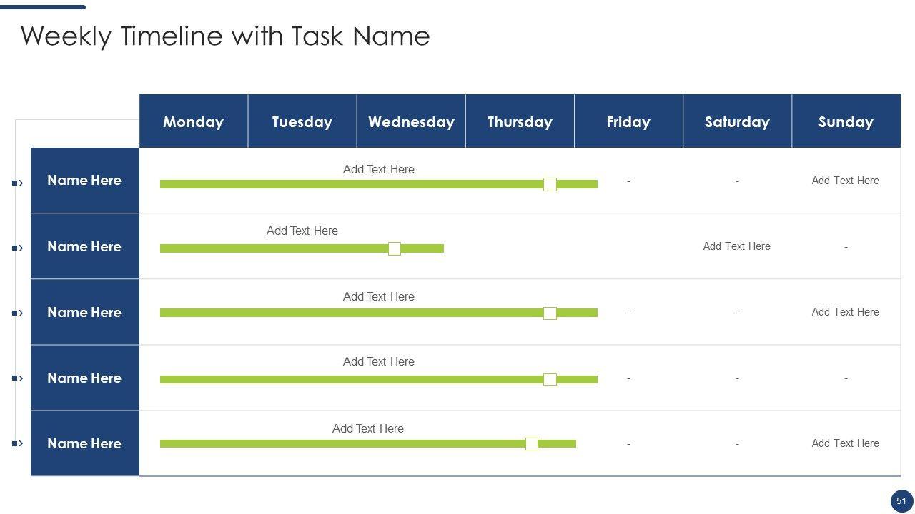Click the Weekly Timeline with Task Name title
This screenshot has width=915, height=514.
click(x=225, y=36)
